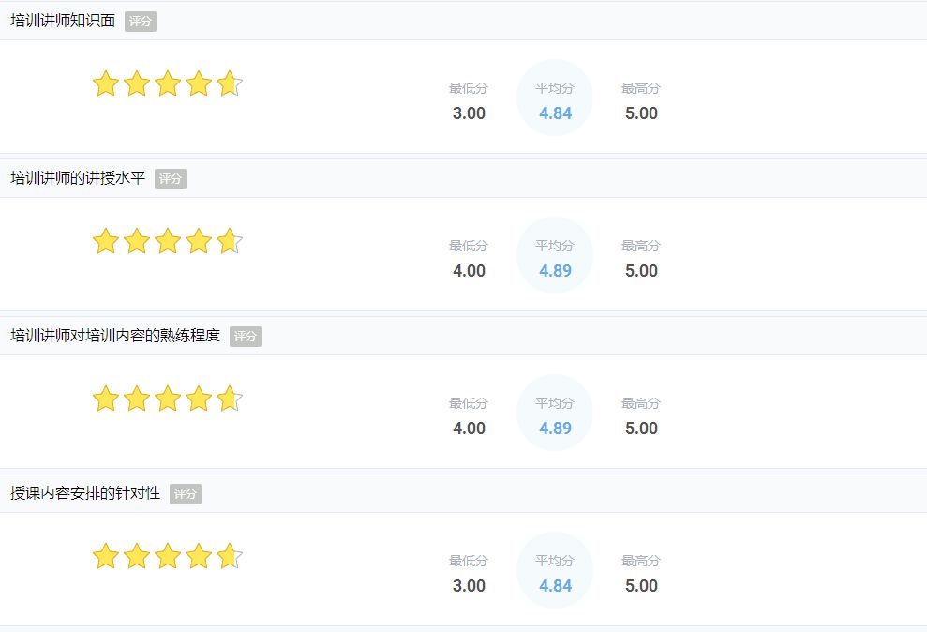Click second star for 培训讲师对培训内容的熟练程度
Screen dimensions: 927x632
pos(137,399)
